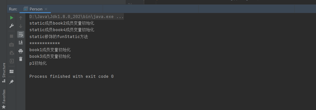The image size is (316, 110).
Task: Click the line 'book1成员变量初始化'
Action: click(x=50, y=50)
